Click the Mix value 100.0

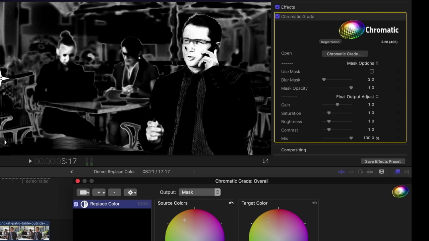[369, 138]
